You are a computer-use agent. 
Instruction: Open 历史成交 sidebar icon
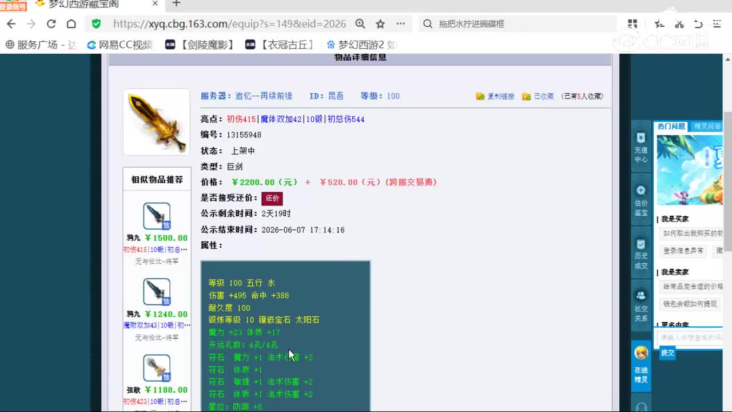pyautogui.click(x=641, y=254)
